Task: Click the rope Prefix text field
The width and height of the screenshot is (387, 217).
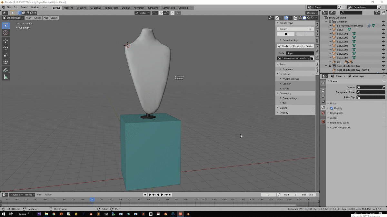Action: click(300, 53)
